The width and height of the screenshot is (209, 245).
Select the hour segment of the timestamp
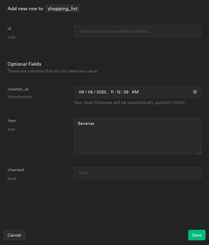112,92
